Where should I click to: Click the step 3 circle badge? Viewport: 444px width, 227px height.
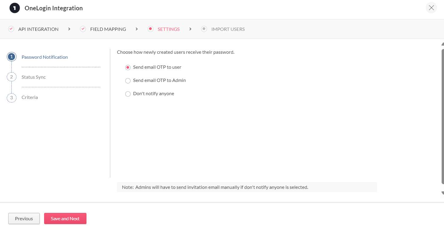[x=11, y=97]
